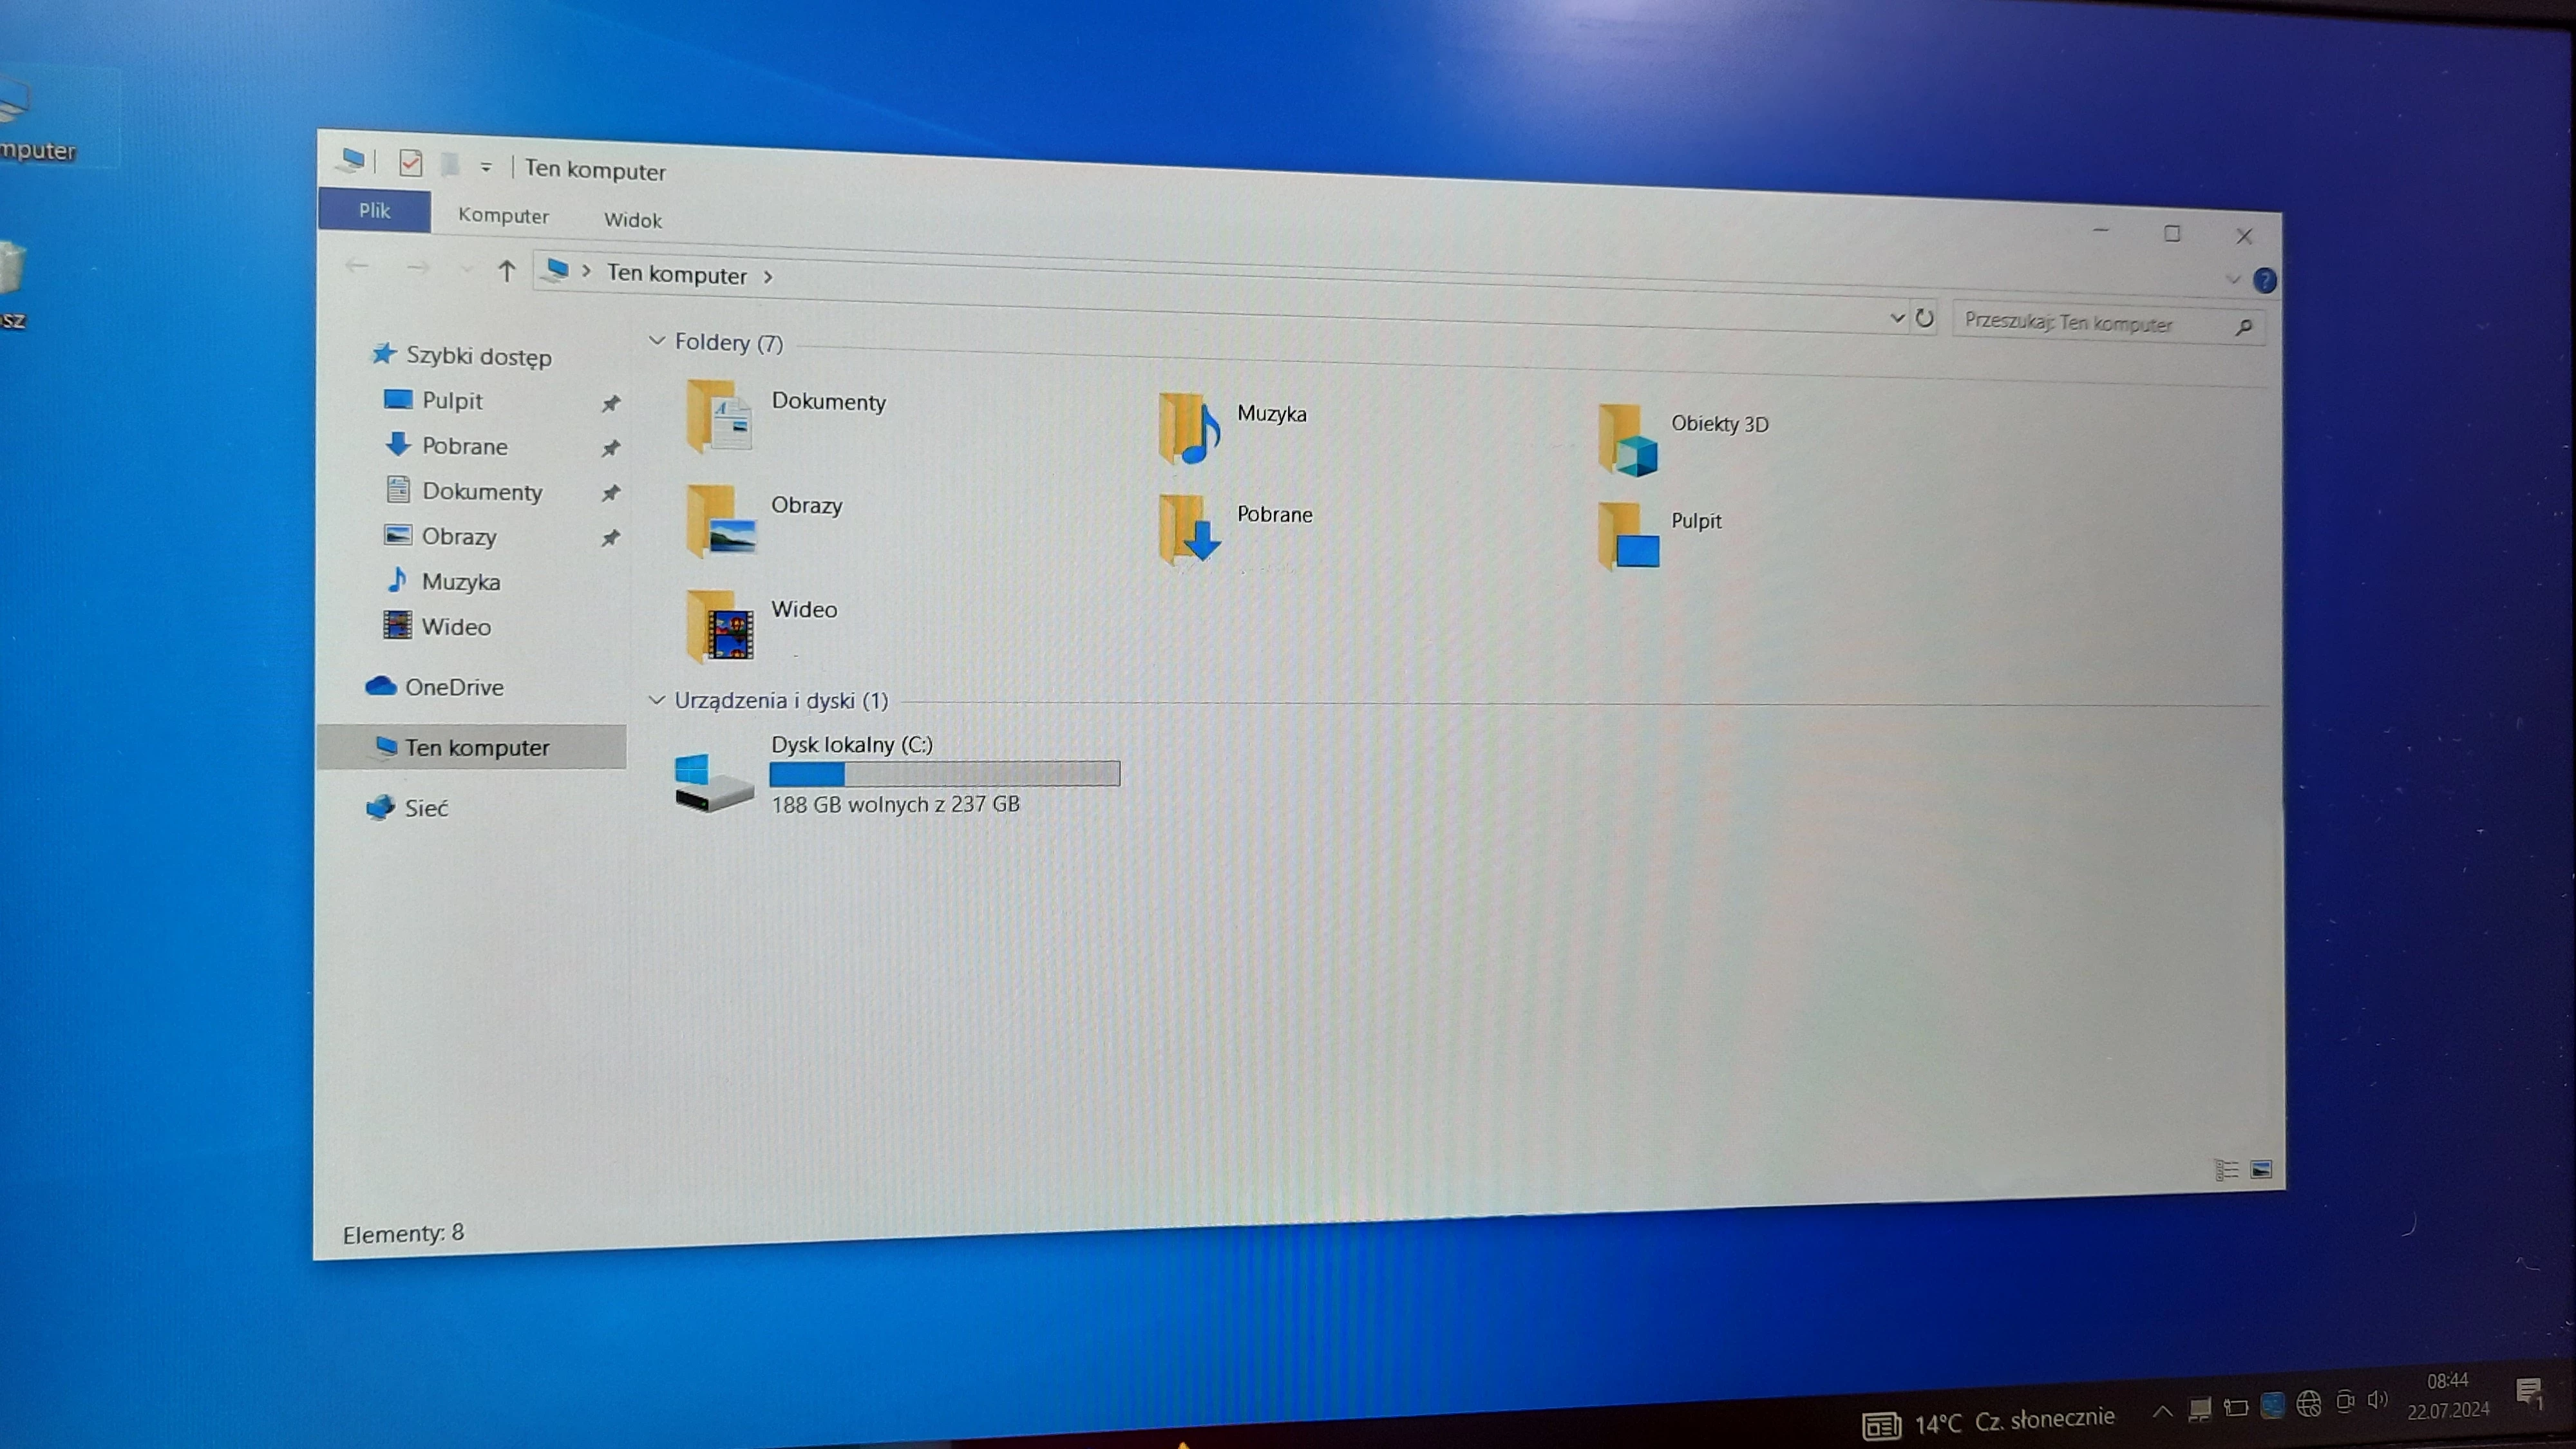Click Properties checkmark in quick access toolbar
The image size is (2576, 1449).
(410, 163)
